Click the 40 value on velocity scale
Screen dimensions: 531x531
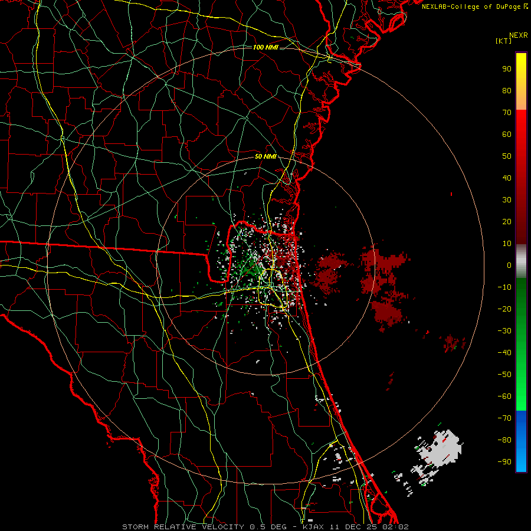(x=507, y=178)
